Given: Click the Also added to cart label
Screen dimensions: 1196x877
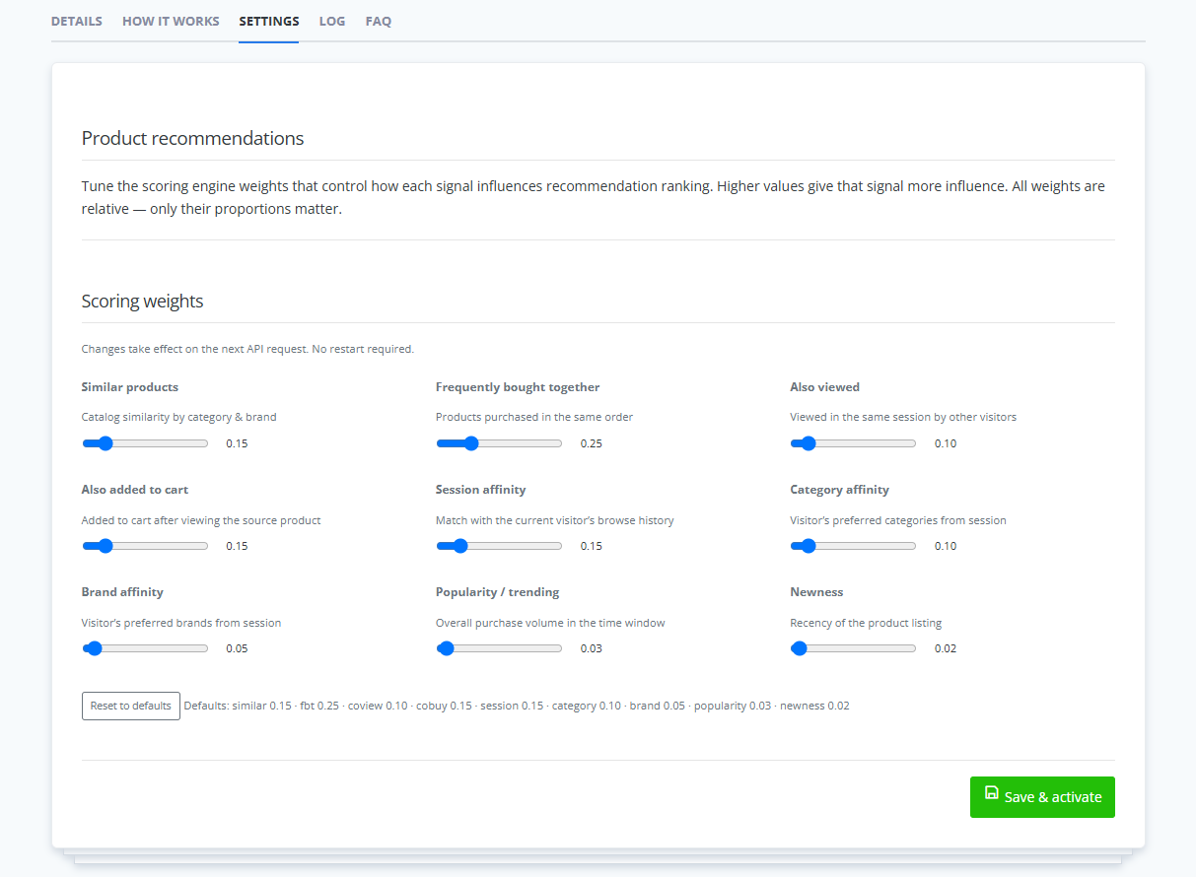Looking at the screenshot, I should point(135,490).
